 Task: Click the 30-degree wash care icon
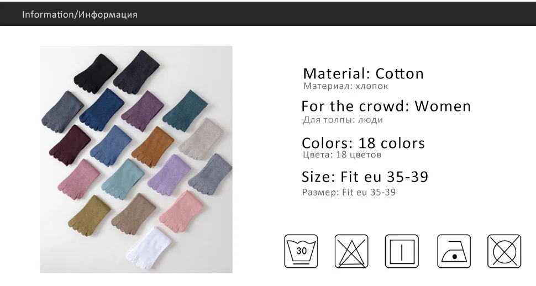[301, 251]
